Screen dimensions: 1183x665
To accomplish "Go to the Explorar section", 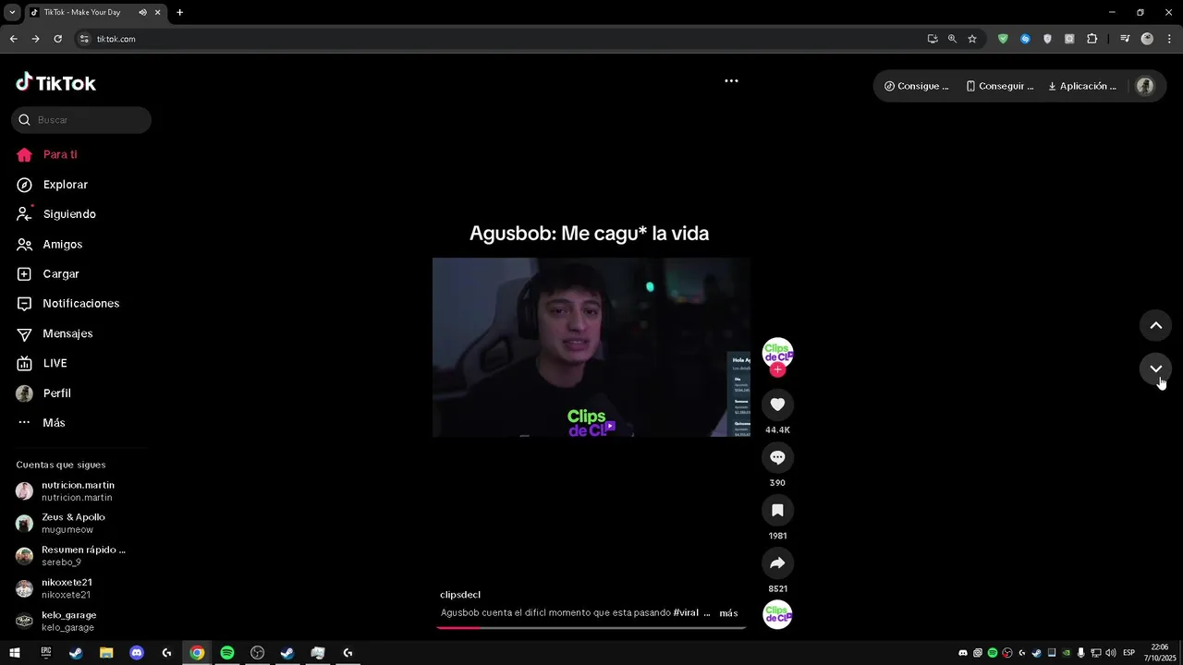I will click(x=52, y=185).
